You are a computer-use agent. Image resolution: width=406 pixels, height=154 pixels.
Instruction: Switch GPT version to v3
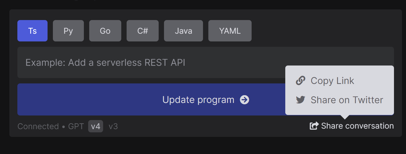[x=113, y=126]
